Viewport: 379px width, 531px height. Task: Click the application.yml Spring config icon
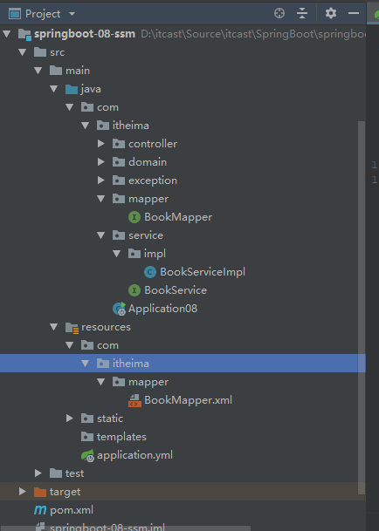[87, 455]
